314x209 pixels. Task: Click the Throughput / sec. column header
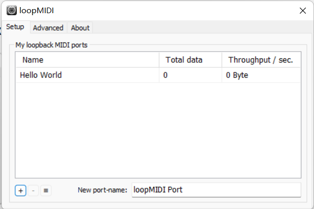pos(261,60)
